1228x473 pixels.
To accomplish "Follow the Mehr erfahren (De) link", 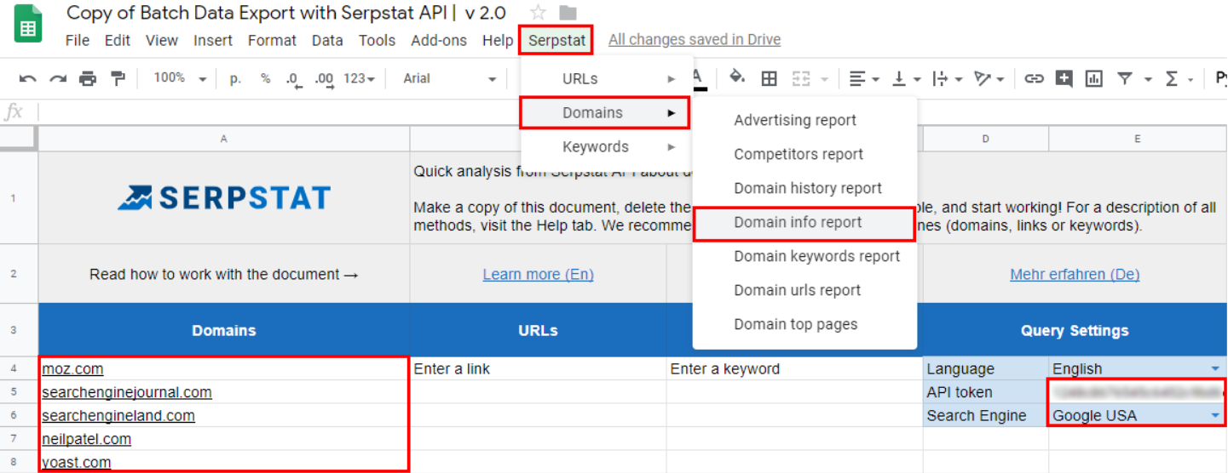I will pyautogui.click(x=1075, y=274).
